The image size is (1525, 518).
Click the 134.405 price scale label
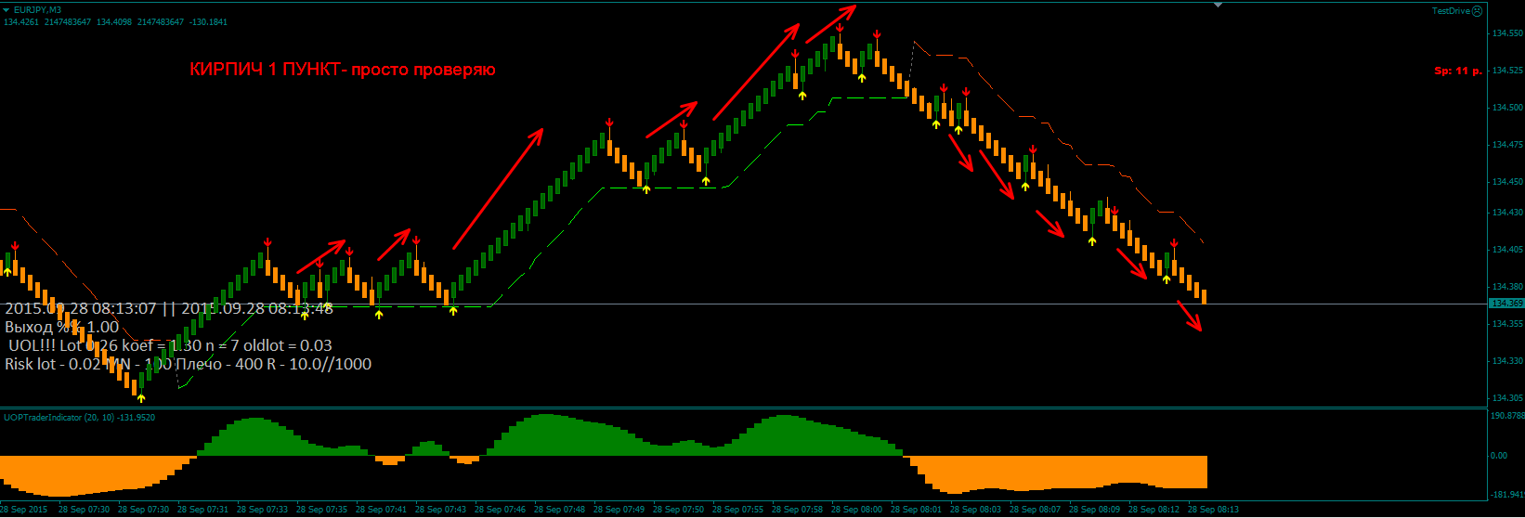[1506, 250]
